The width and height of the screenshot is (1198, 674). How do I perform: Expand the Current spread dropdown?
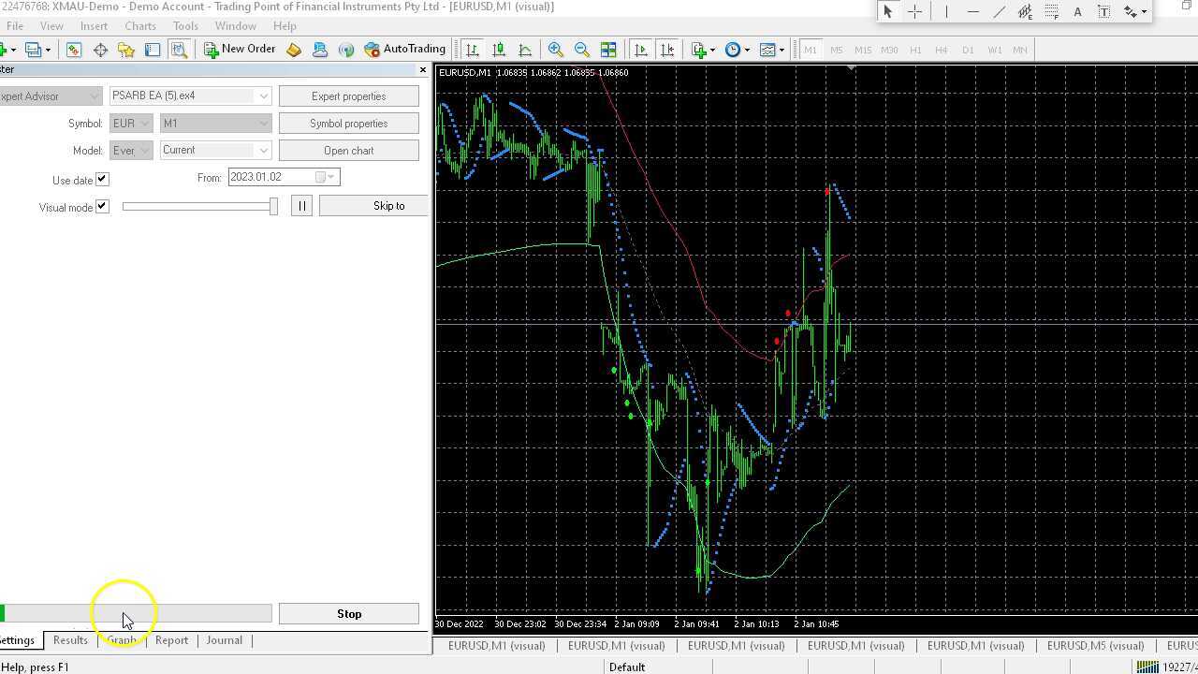pos(263,151)
